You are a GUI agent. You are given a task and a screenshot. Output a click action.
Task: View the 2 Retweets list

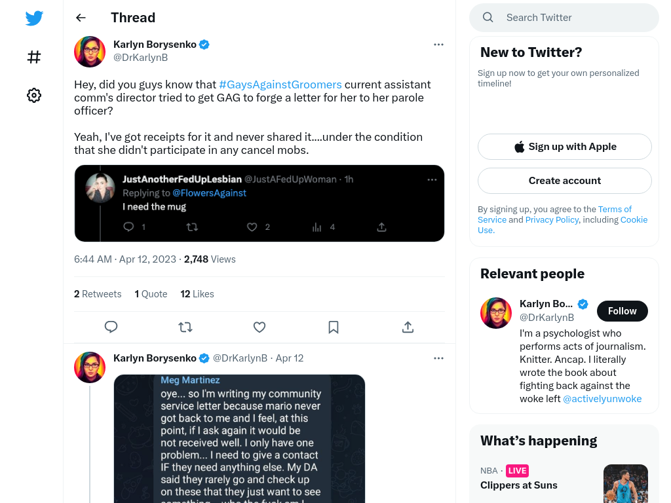98,294
